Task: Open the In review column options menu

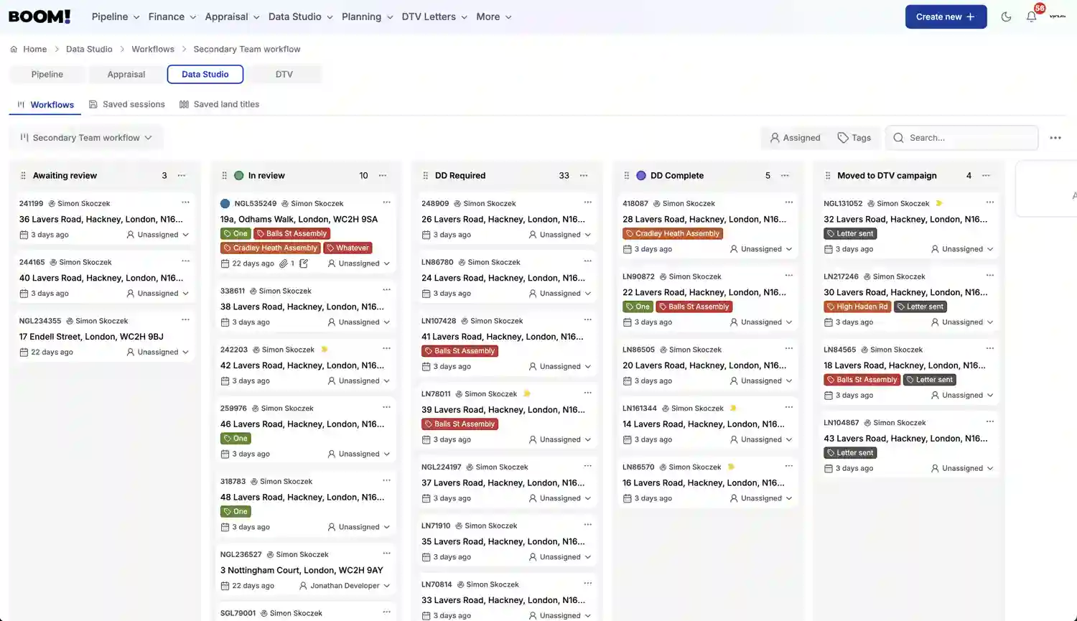Action: 383,175
